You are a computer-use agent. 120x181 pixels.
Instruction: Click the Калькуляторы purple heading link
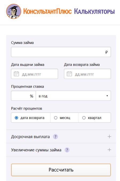[94, 11]
